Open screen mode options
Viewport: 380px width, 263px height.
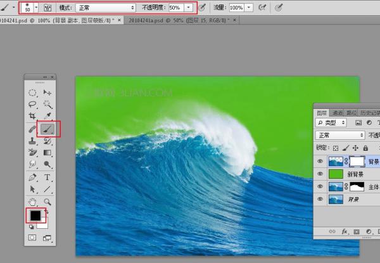click(x=47, y=238)
